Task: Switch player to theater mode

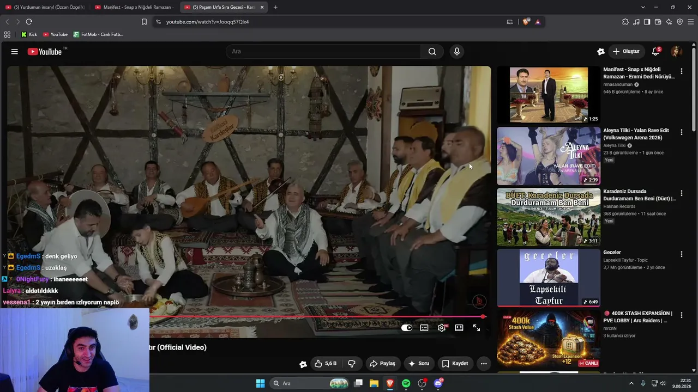Action: pyautogui.click(x=459, y=328)
